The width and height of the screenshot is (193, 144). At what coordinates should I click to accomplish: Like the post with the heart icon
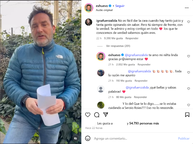point(88,115)
